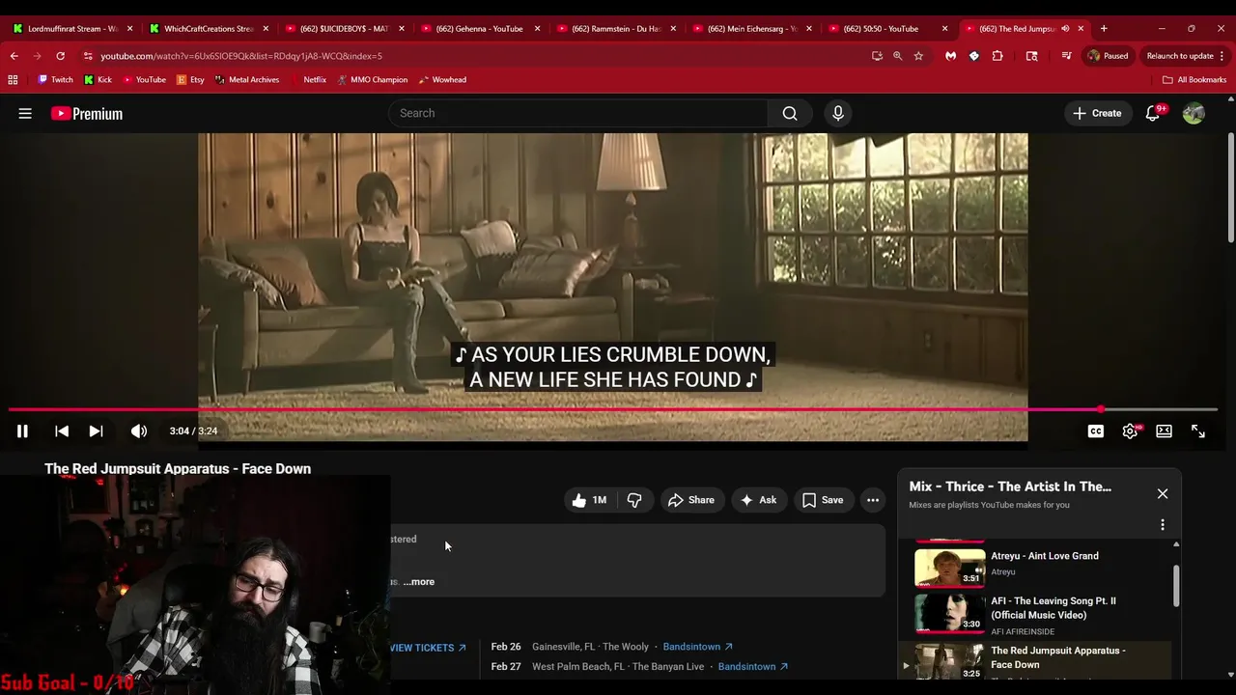Open the Wowhead bookmark
Screen dimensions: 1236x695
click(x=442, y=80)
